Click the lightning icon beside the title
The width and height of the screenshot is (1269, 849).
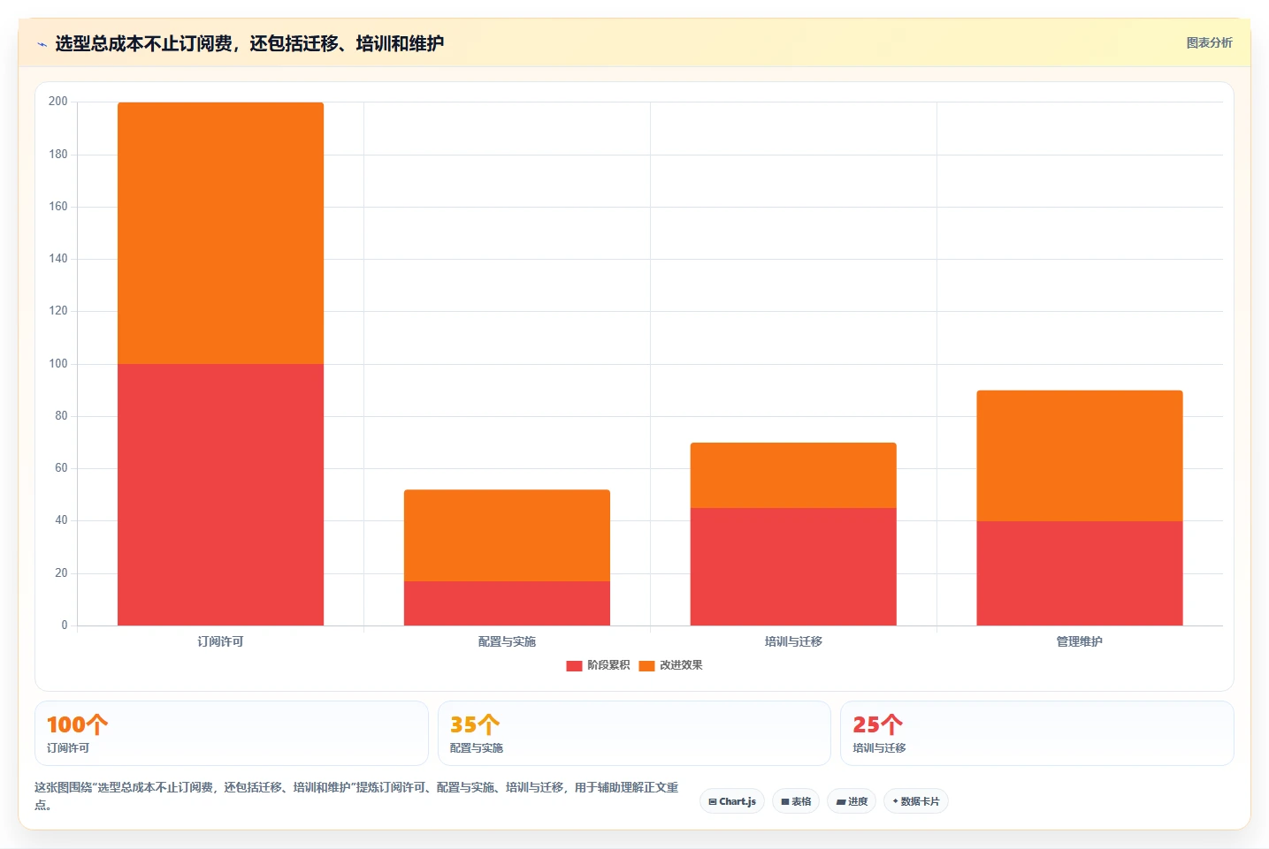coord(42,44)
